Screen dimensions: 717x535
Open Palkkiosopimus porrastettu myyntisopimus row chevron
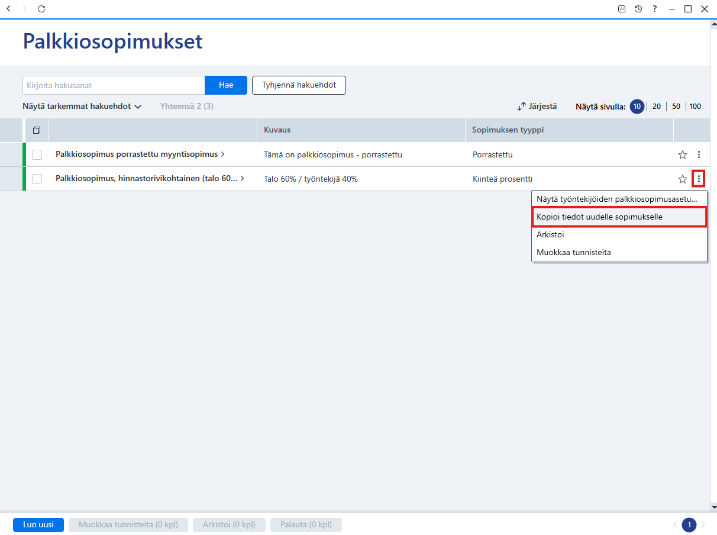click(222, 154)
